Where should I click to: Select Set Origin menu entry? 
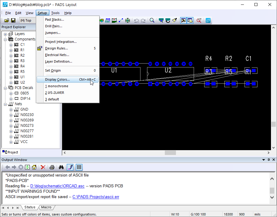68,70
